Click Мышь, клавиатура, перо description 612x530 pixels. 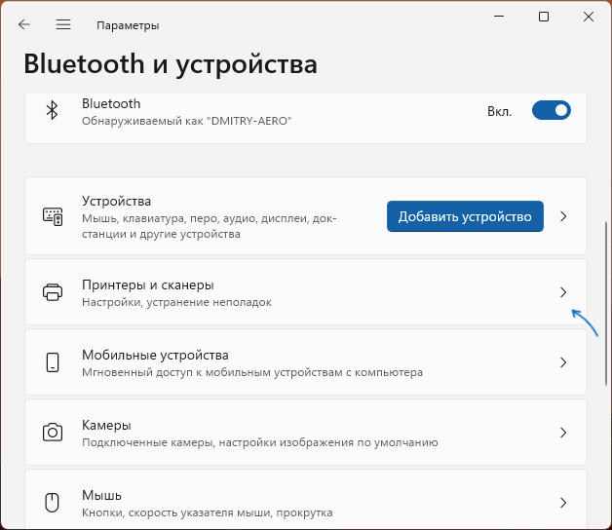click(x=209, y=226)
